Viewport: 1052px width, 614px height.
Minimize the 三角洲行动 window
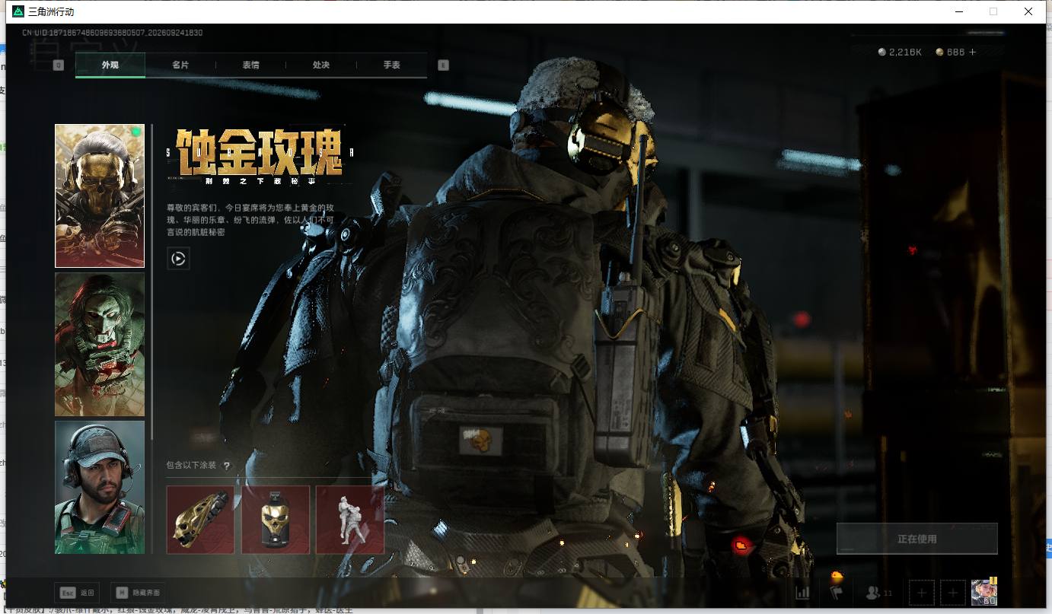click(960, 11)
